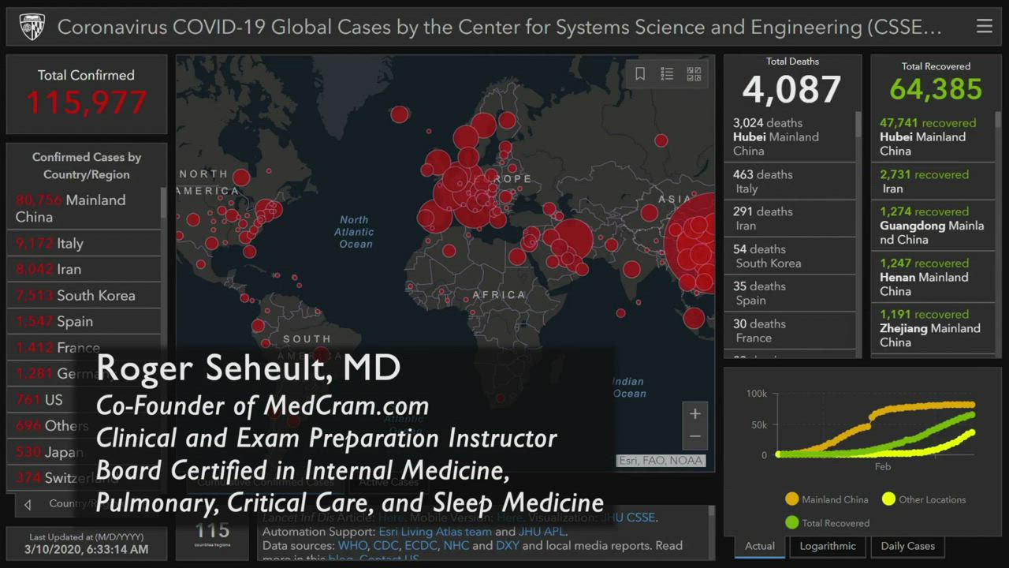This screenshot has height=568, width=1009.
Task: Open the hamburger menu in the header
Action: point(984,26)
